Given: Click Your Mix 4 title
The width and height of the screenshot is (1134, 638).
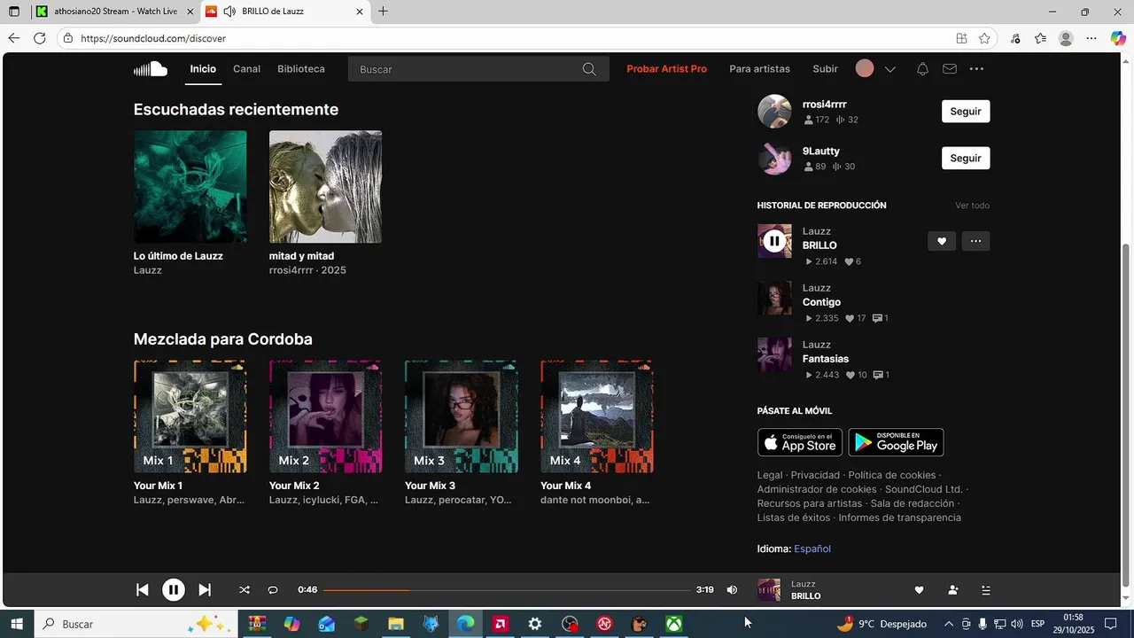Looking at the screenshot, I should (x=565, y=486).
